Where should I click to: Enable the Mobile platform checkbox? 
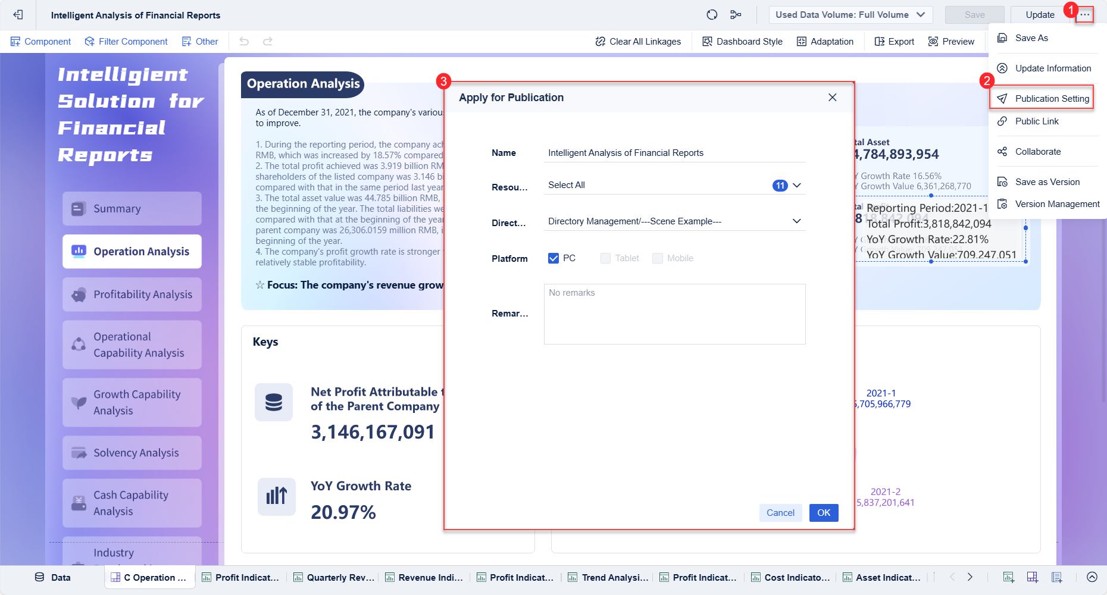(658, 258)
